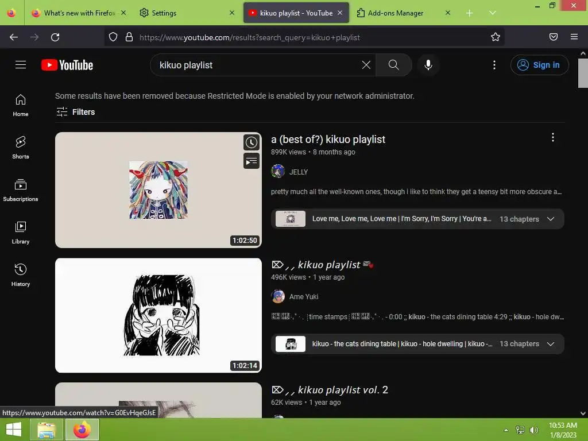Close the Add-ons Manager tab
The image size is (588, 441).
(448, 13)
